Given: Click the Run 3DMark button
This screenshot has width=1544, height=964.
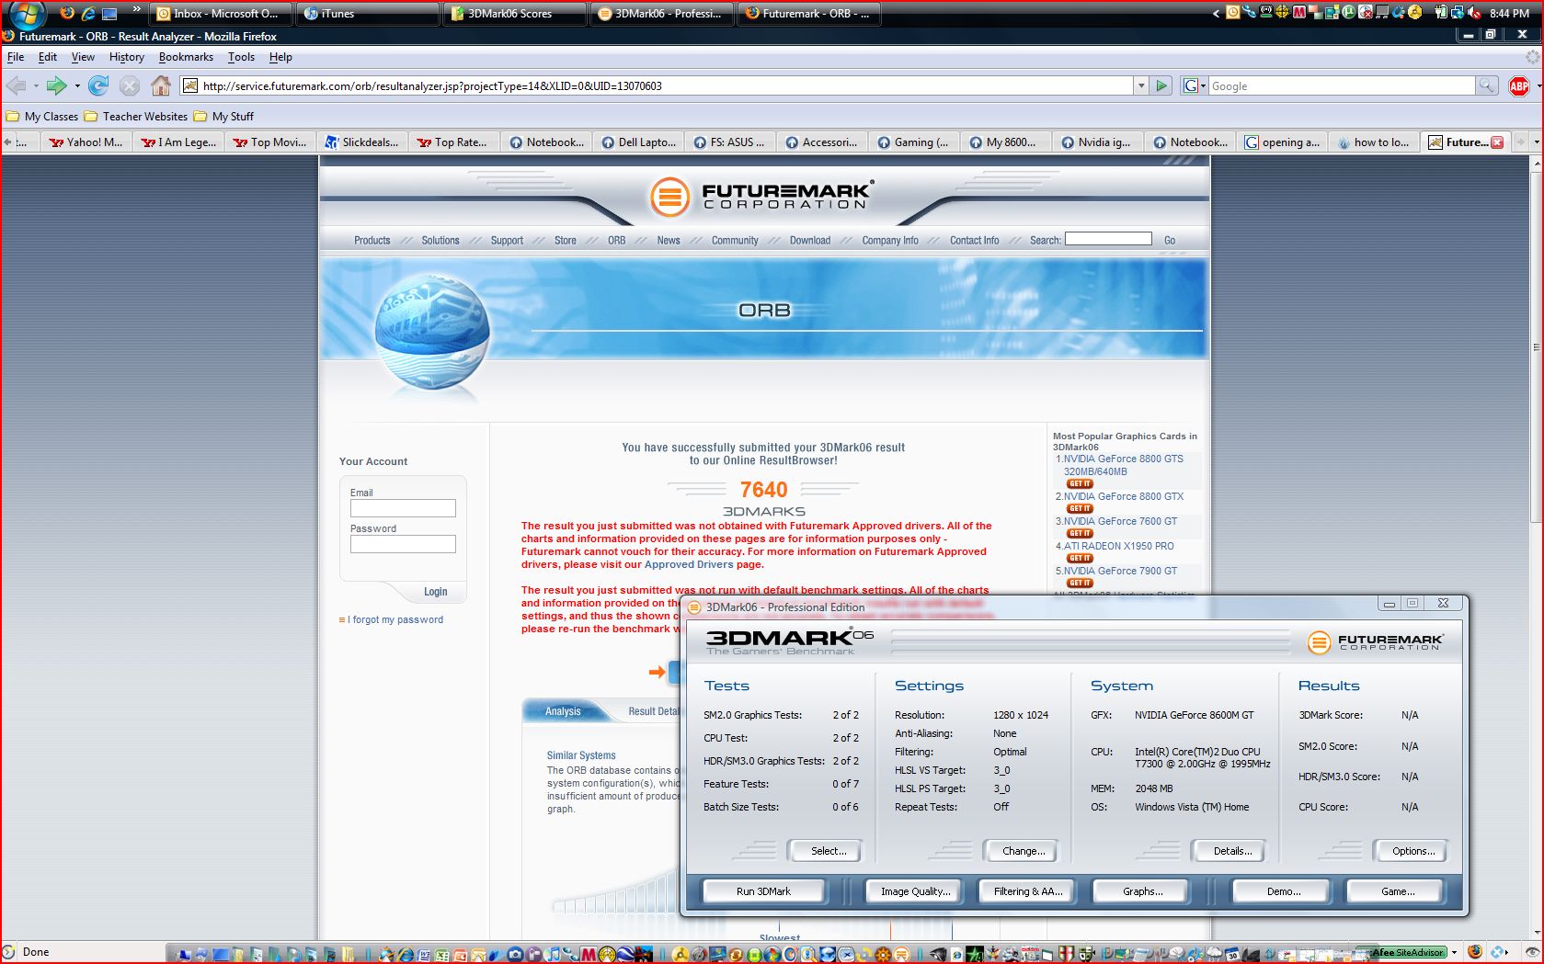Looking at the screenshot, I should click(763, 891).
